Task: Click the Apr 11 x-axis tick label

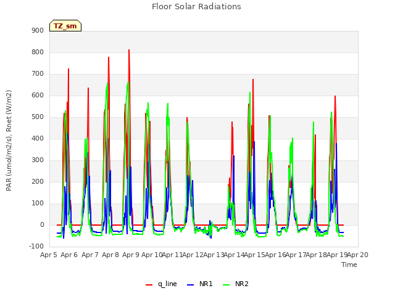Action: tap(172, 255)
